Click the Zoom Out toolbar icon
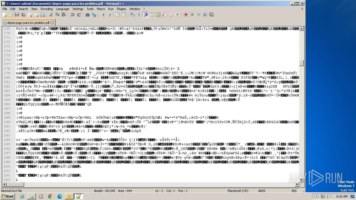The image size is (356, 200). (x=109, y=15)
